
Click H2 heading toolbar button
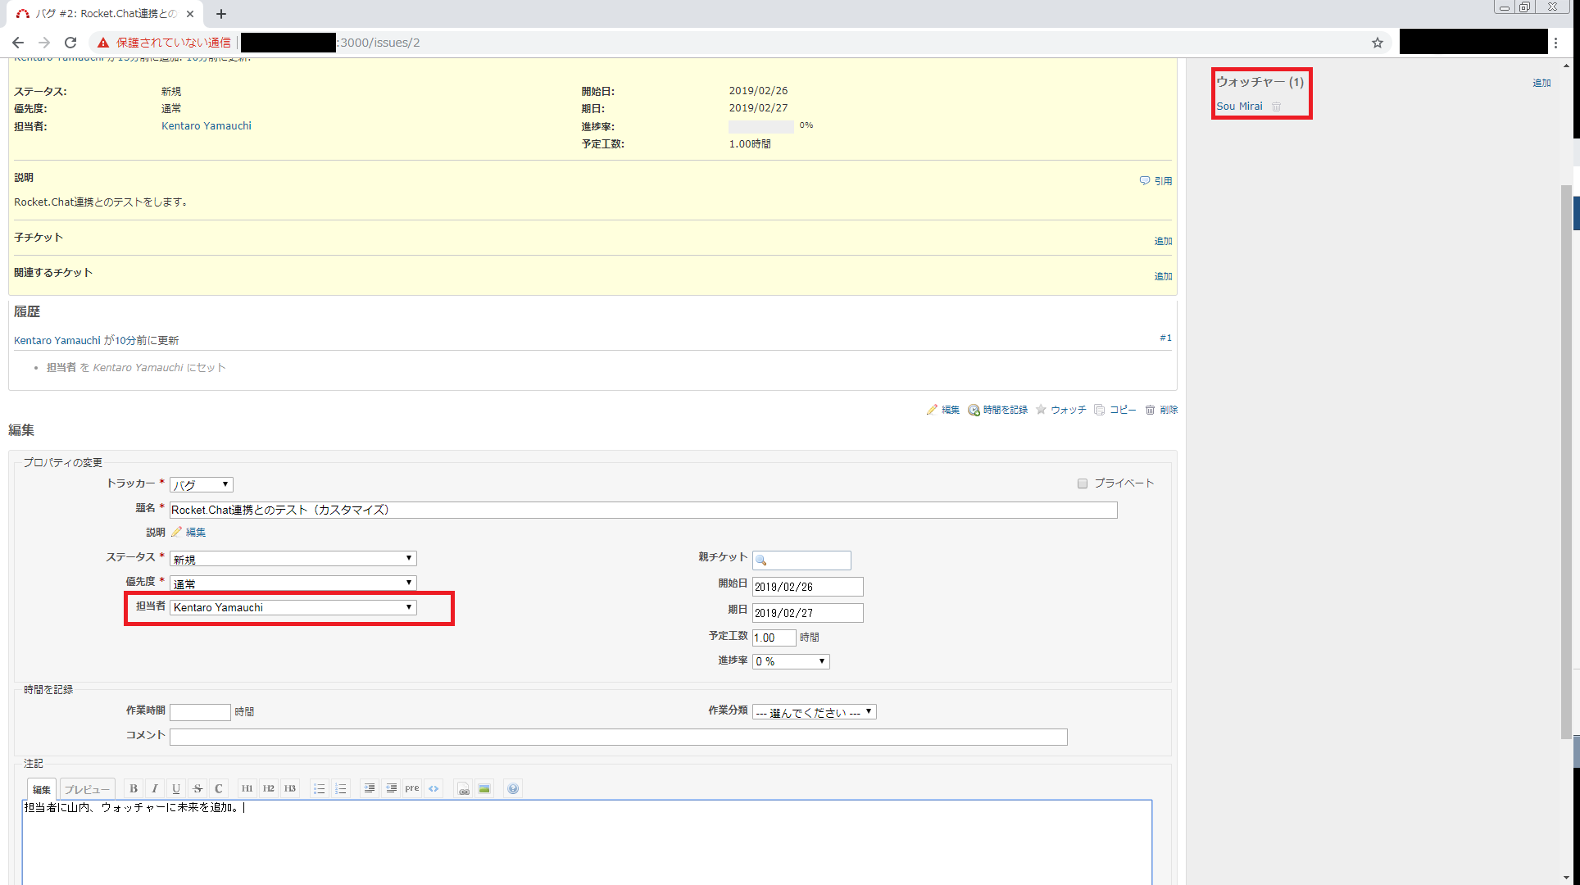tap(269, 788)
